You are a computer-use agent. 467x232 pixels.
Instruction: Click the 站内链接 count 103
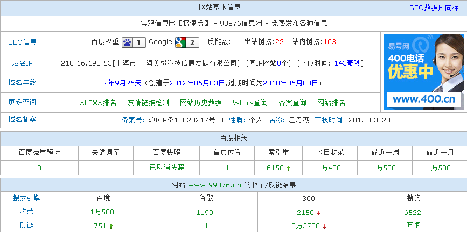[330, 42]
